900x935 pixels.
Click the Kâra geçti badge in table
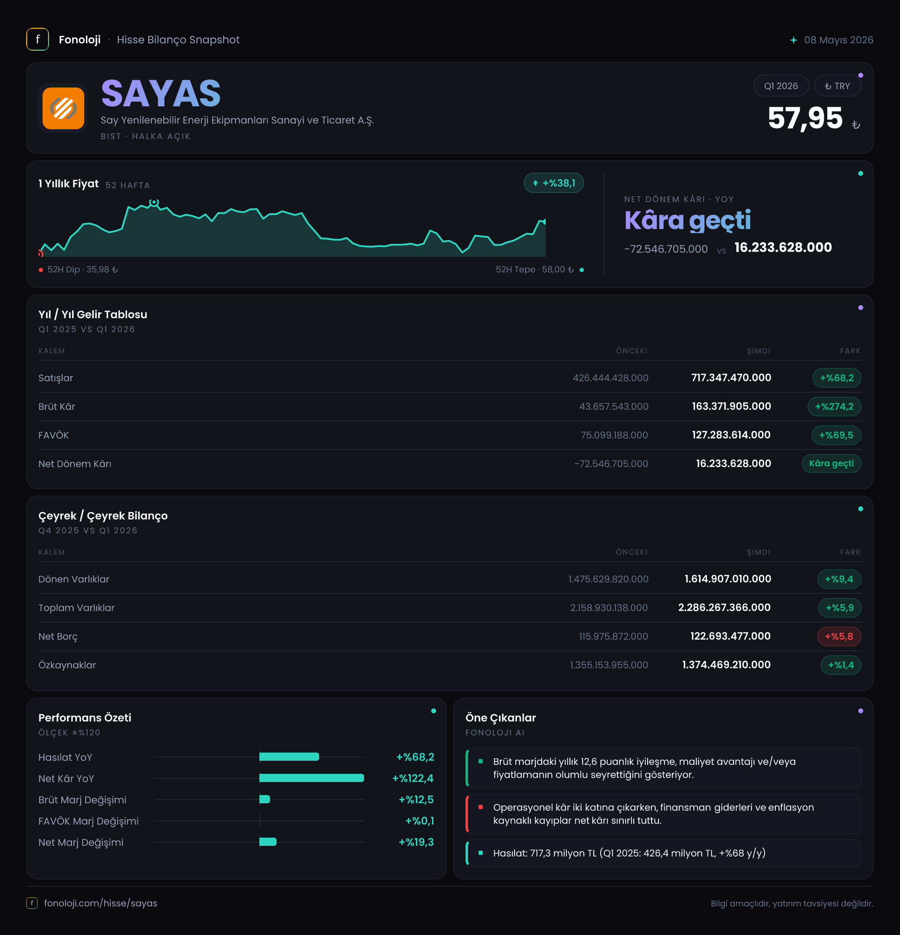pyautogui.click(x=831, y=463)
